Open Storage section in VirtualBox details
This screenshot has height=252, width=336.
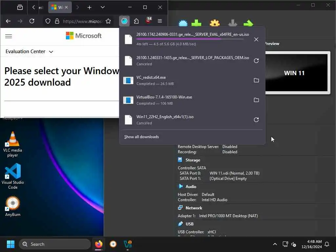pyautogui.click(x=193, y=160)
